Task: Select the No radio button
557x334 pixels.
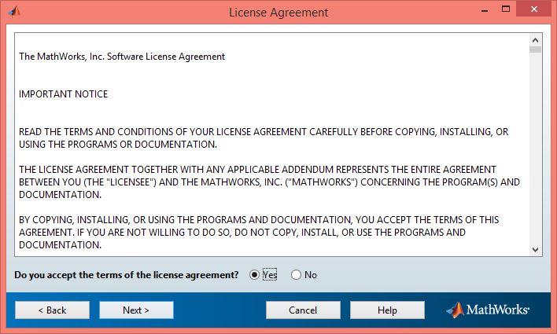Action: [296, 274]
